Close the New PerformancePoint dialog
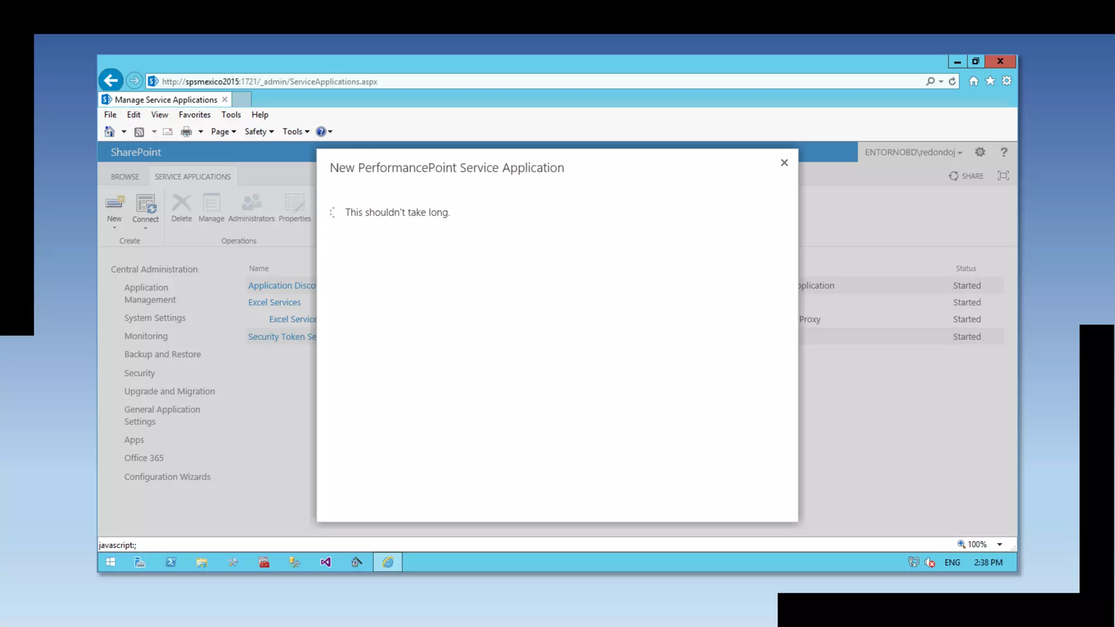The image size is (1115, 627). tap(784, 163)
